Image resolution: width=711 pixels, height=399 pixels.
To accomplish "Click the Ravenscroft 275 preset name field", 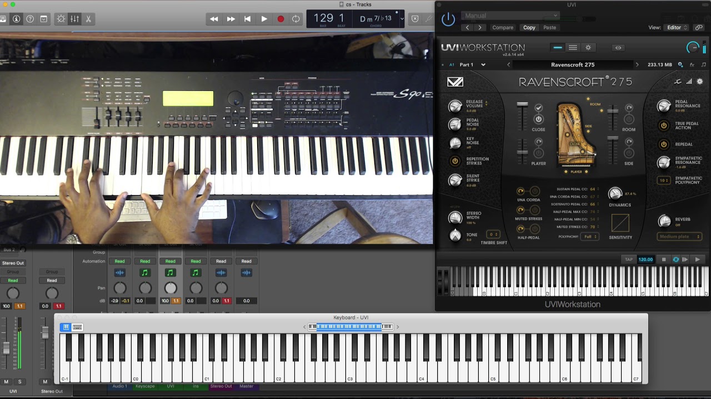I will (x=573, y=65).
